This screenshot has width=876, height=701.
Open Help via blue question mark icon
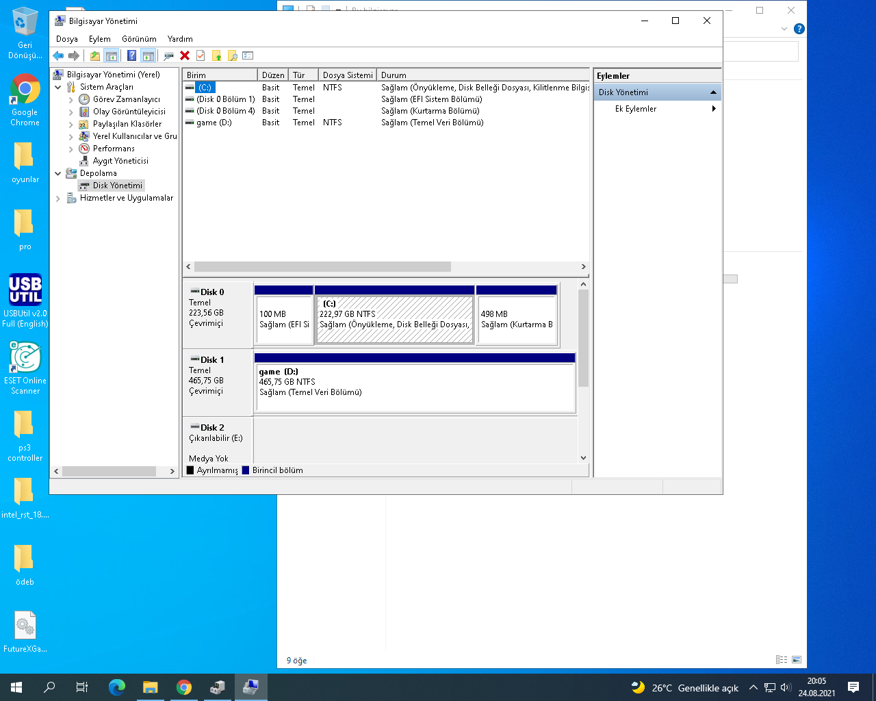click(132, 55)
